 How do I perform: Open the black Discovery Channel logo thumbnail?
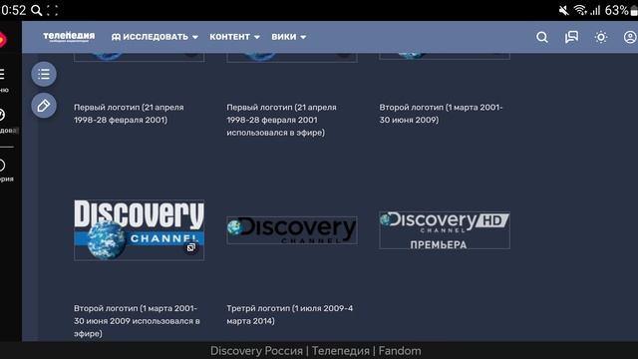[292, 230]
